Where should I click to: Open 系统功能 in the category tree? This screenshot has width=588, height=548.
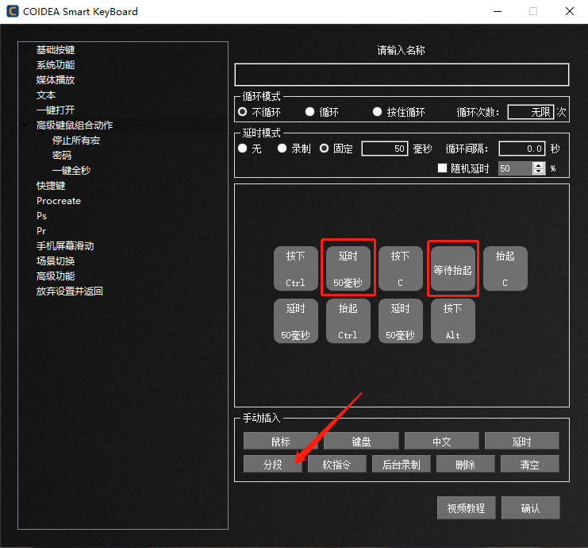[56, 64]
